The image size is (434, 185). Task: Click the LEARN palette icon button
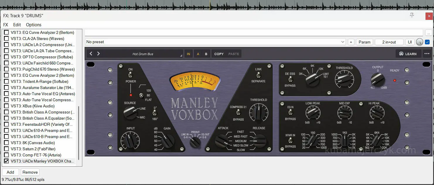tap(408, 54)
